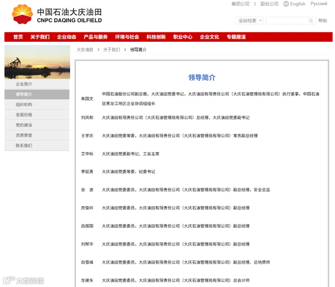Click the name 左建东
Image resolution: width=335 pixels, height=287 pixels.
87,280
